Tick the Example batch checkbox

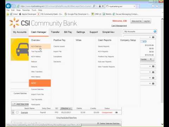[17, 113]
